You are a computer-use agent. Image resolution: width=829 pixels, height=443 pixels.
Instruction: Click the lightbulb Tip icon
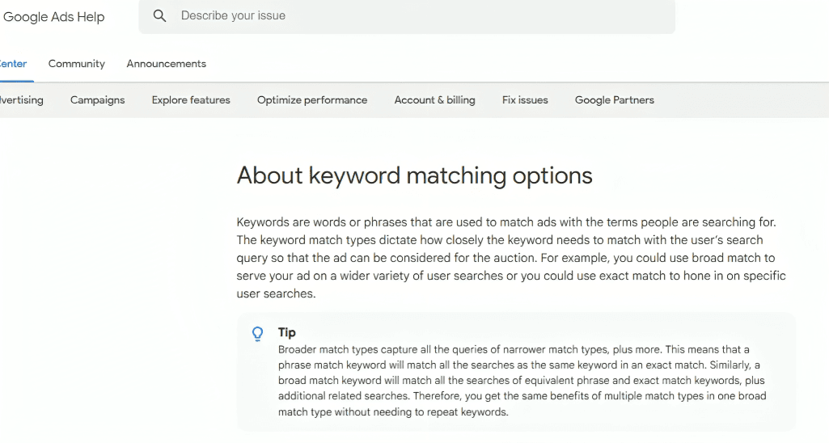coord(258,333)
